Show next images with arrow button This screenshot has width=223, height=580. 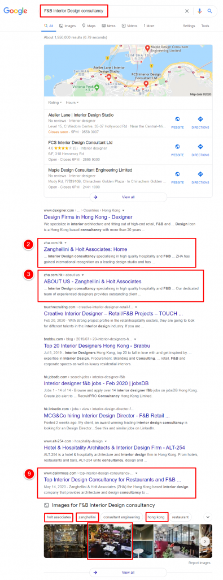coord(205,541)
